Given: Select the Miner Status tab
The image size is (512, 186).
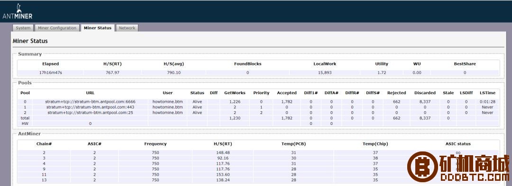Looking at the screenshot, I should (x=98, y=28).
